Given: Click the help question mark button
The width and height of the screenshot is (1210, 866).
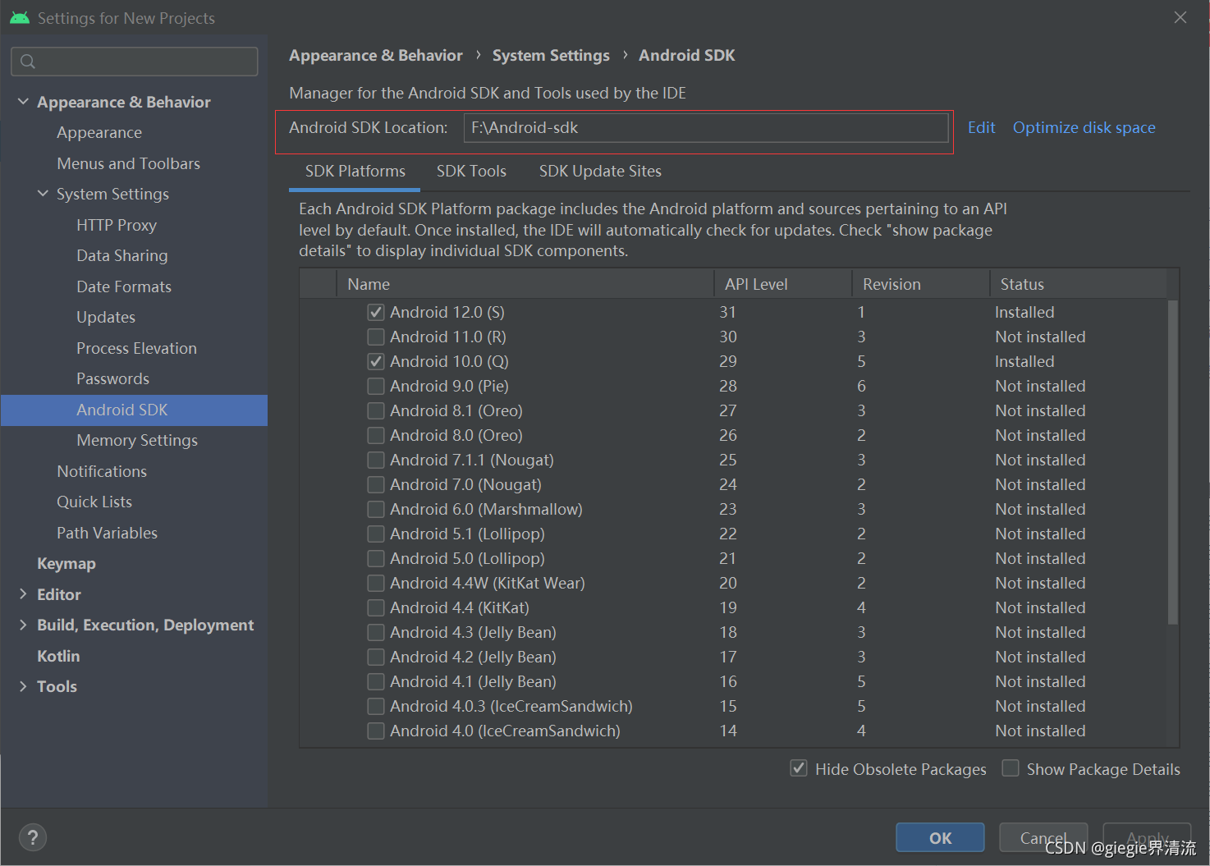Looking at the screenshot, I should click(x=33, y=837).
